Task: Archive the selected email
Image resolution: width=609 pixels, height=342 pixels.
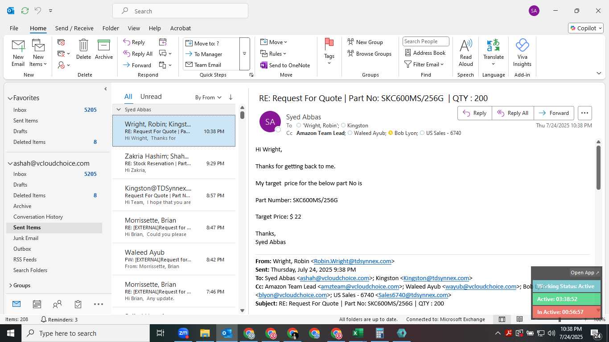Action: (104, 49)
